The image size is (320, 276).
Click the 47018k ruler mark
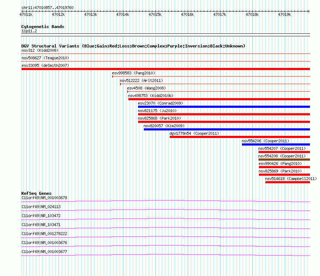pyautogui.click(x=252, y=14)
